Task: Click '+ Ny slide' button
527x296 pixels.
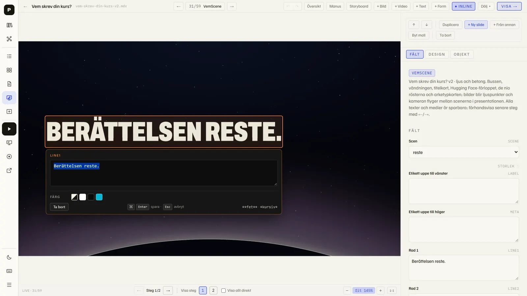Action: click(x=476, y=25)
